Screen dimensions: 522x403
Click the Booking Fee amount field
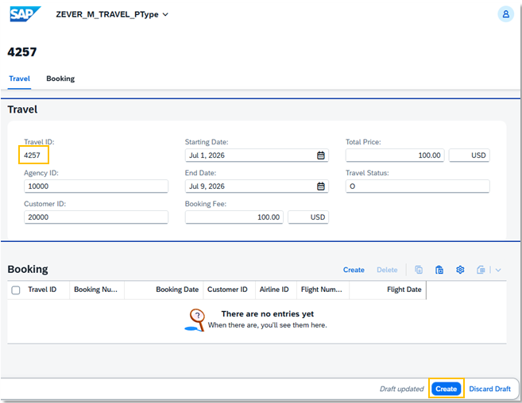(x=234, y=217)
